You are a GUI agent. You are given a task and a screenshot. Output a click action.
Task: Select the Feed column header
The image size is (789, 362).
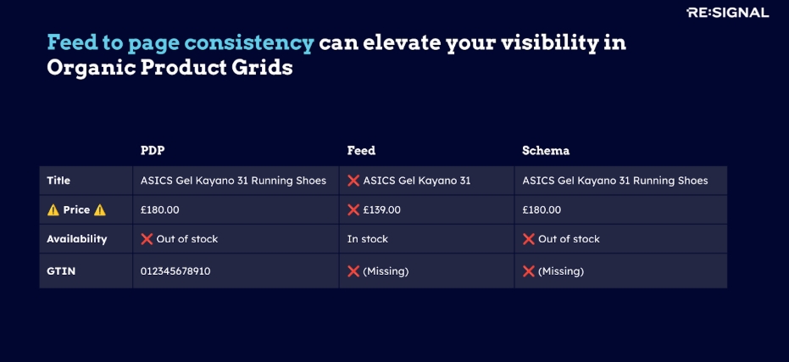(x=361, y=151)
